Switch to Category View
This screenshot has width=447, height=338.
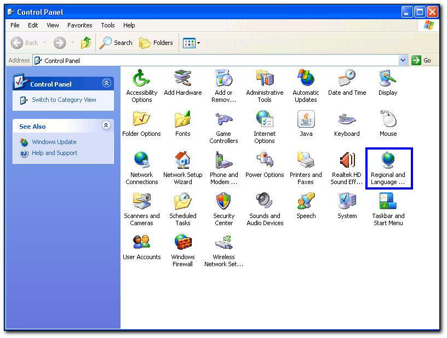pyautogui.click(x=64, y=100)
